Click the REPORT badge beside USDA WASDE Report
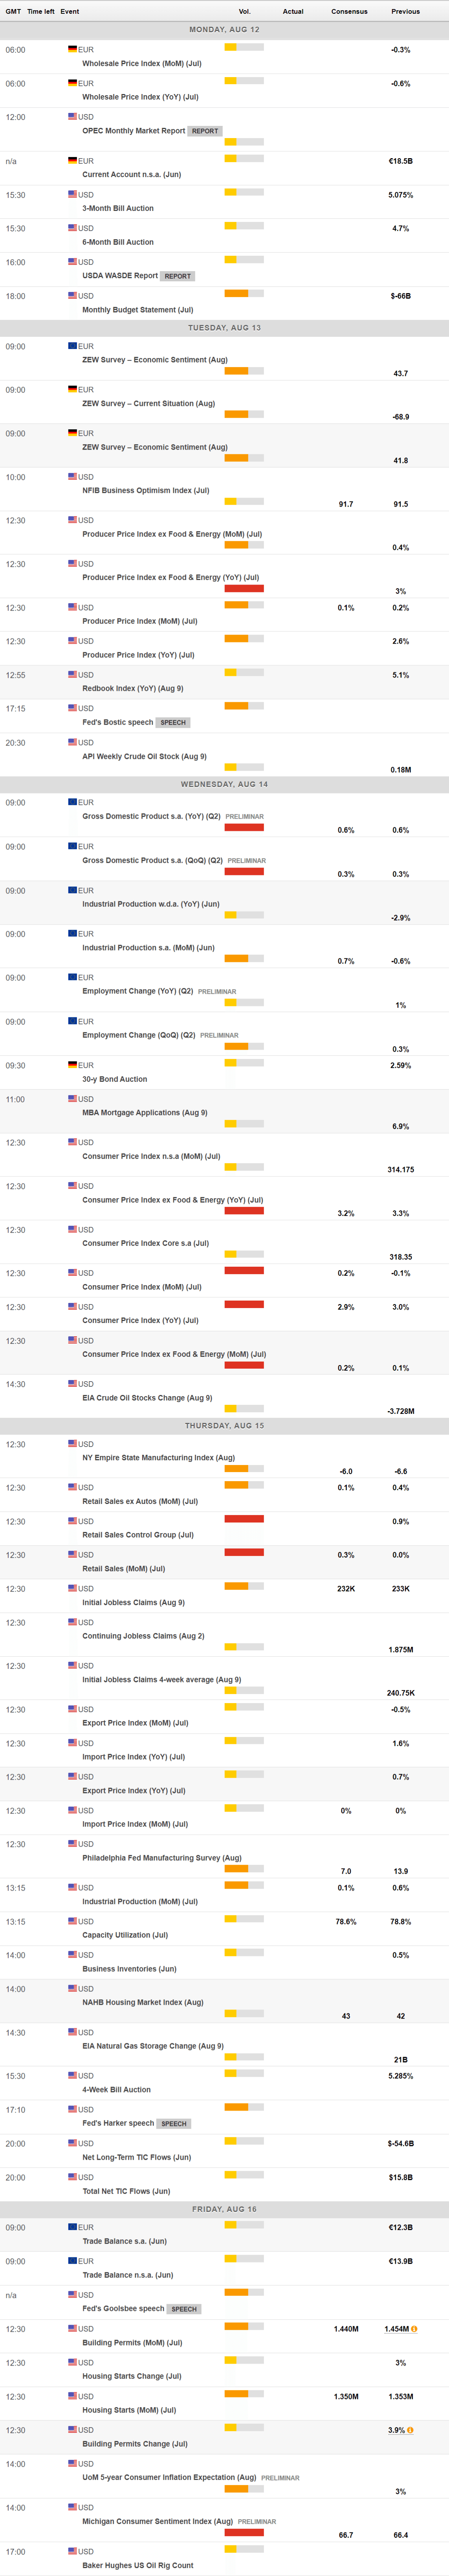 [178, 276]
